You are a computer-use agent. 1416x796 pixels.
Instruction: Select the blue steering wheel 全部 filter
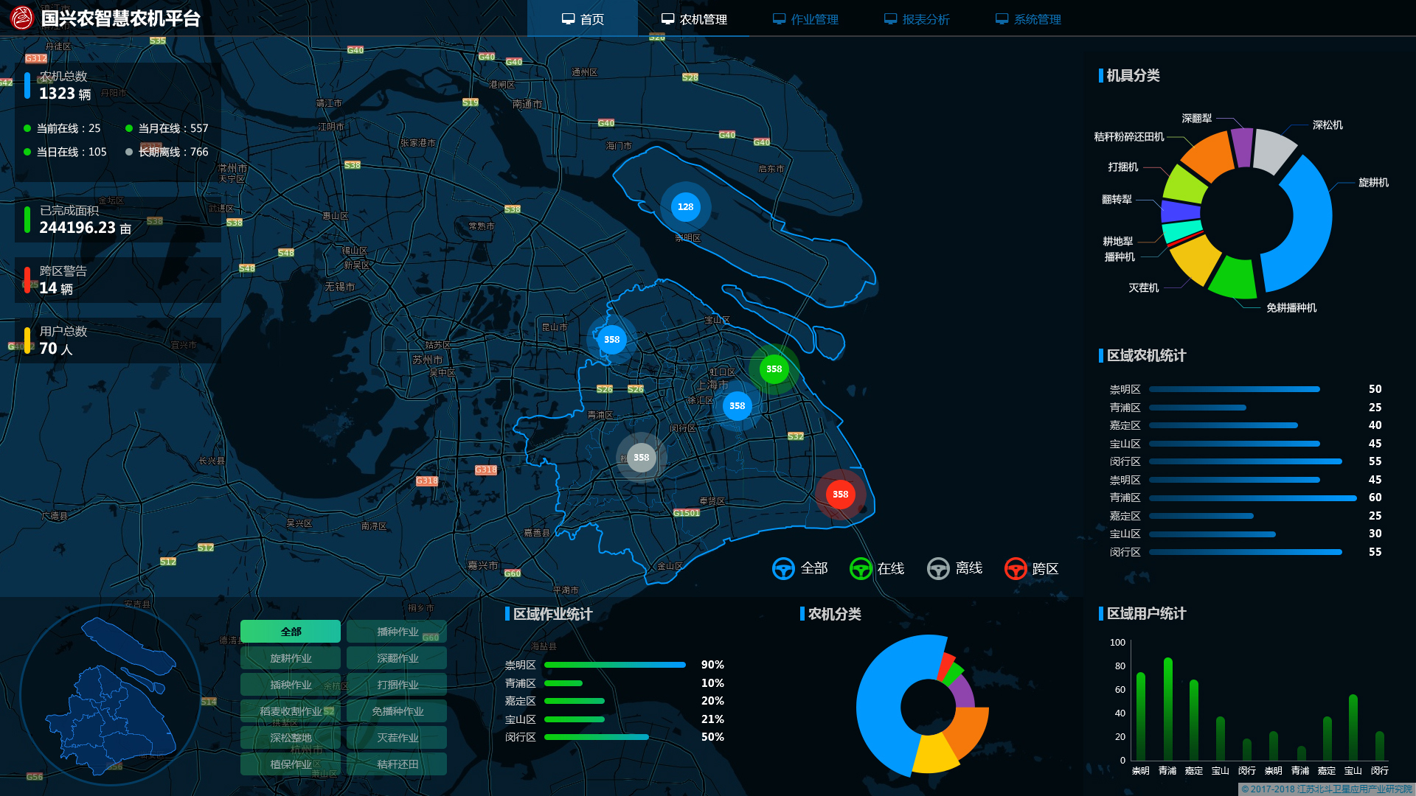783,569
